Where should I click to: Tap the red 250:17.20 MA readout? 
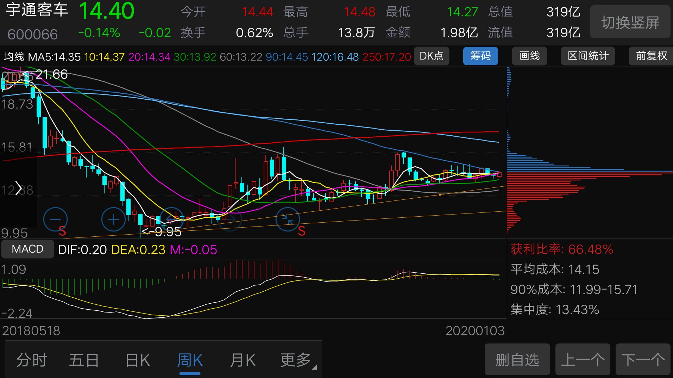pyautogui.click(x=386, y=57)
